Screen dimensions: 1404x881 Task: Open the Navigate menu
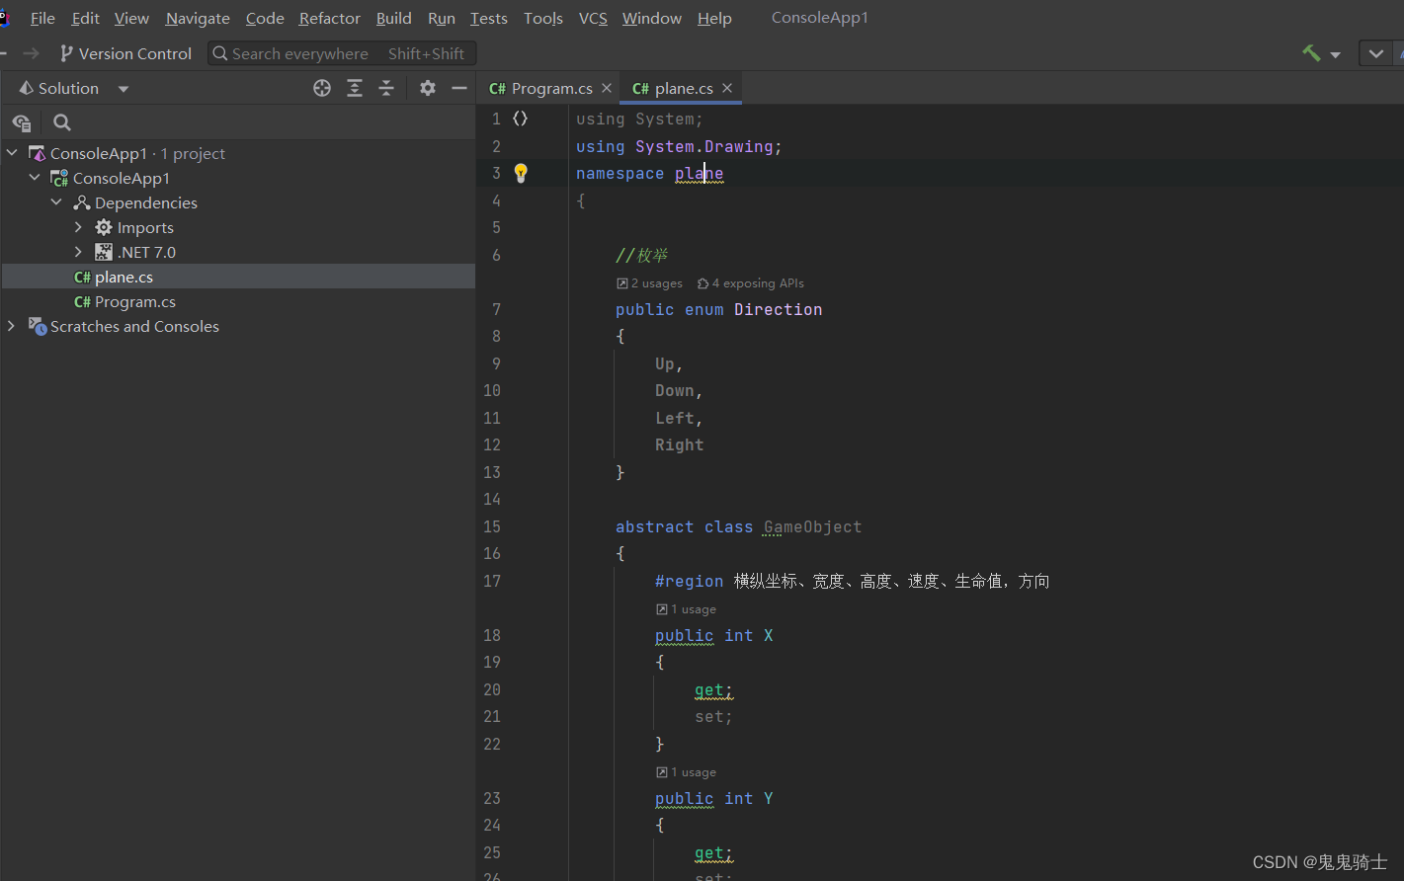click(x=198, y=18)
